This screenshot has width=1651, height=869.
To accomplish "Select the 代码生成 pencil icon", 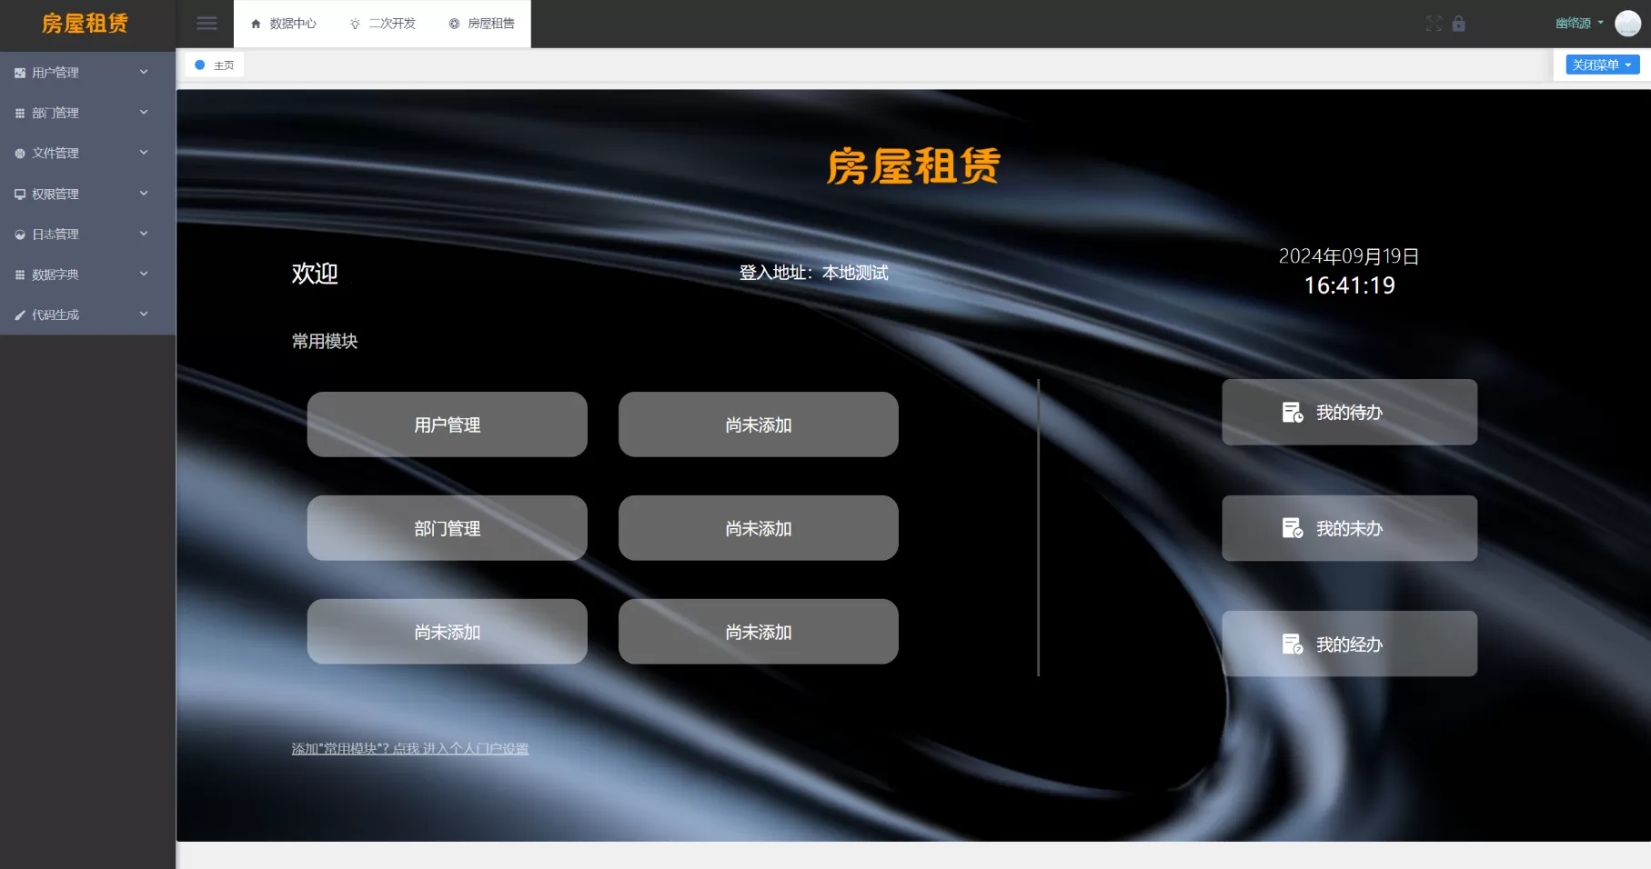I will tap(19, 315).
